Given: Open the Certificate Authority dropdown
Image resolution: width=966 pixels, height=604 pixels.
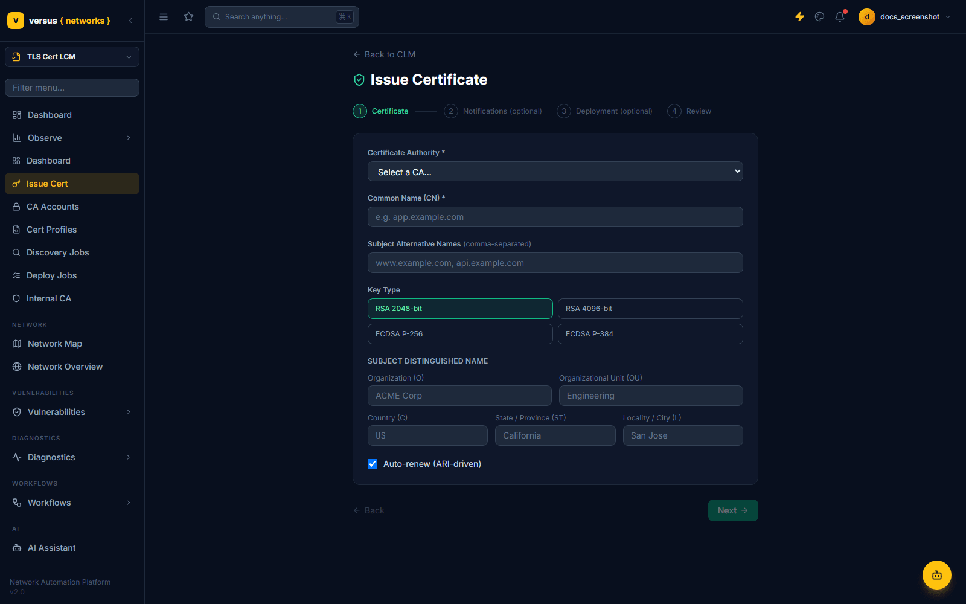Looking at the screenshot, I should (555, 172).
